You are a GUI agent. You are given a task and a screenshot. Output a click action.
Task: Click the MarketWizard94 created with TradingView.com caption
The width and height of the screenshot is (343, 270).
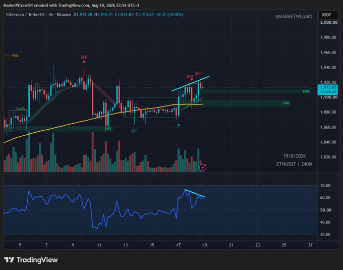click(71, 5)
